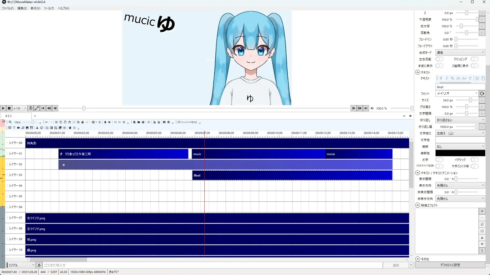Add an audio item via music note icon
Image resolution: width=490 pixels, height=275 pixels.
pyautogui.click(x=23, y=128)
